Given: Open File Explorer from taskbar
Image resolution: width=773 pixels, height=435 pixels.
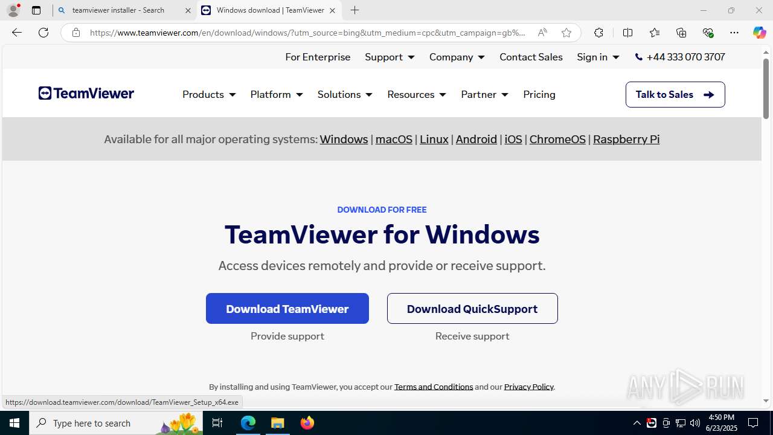Looking at the screenshot, I should 278,423.
